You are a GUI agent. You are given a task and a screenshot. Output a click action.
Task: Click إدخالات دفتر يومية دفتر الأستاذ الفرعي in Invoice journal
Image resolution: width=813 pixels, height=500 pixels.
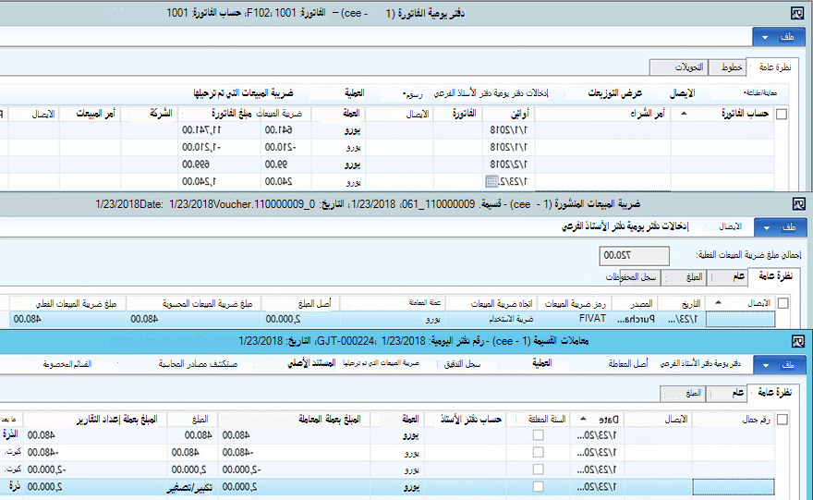491,93
